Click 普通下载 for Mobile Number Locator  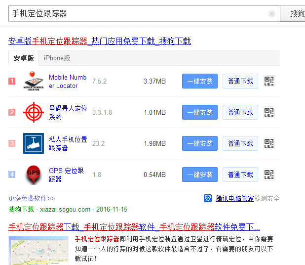240,81
